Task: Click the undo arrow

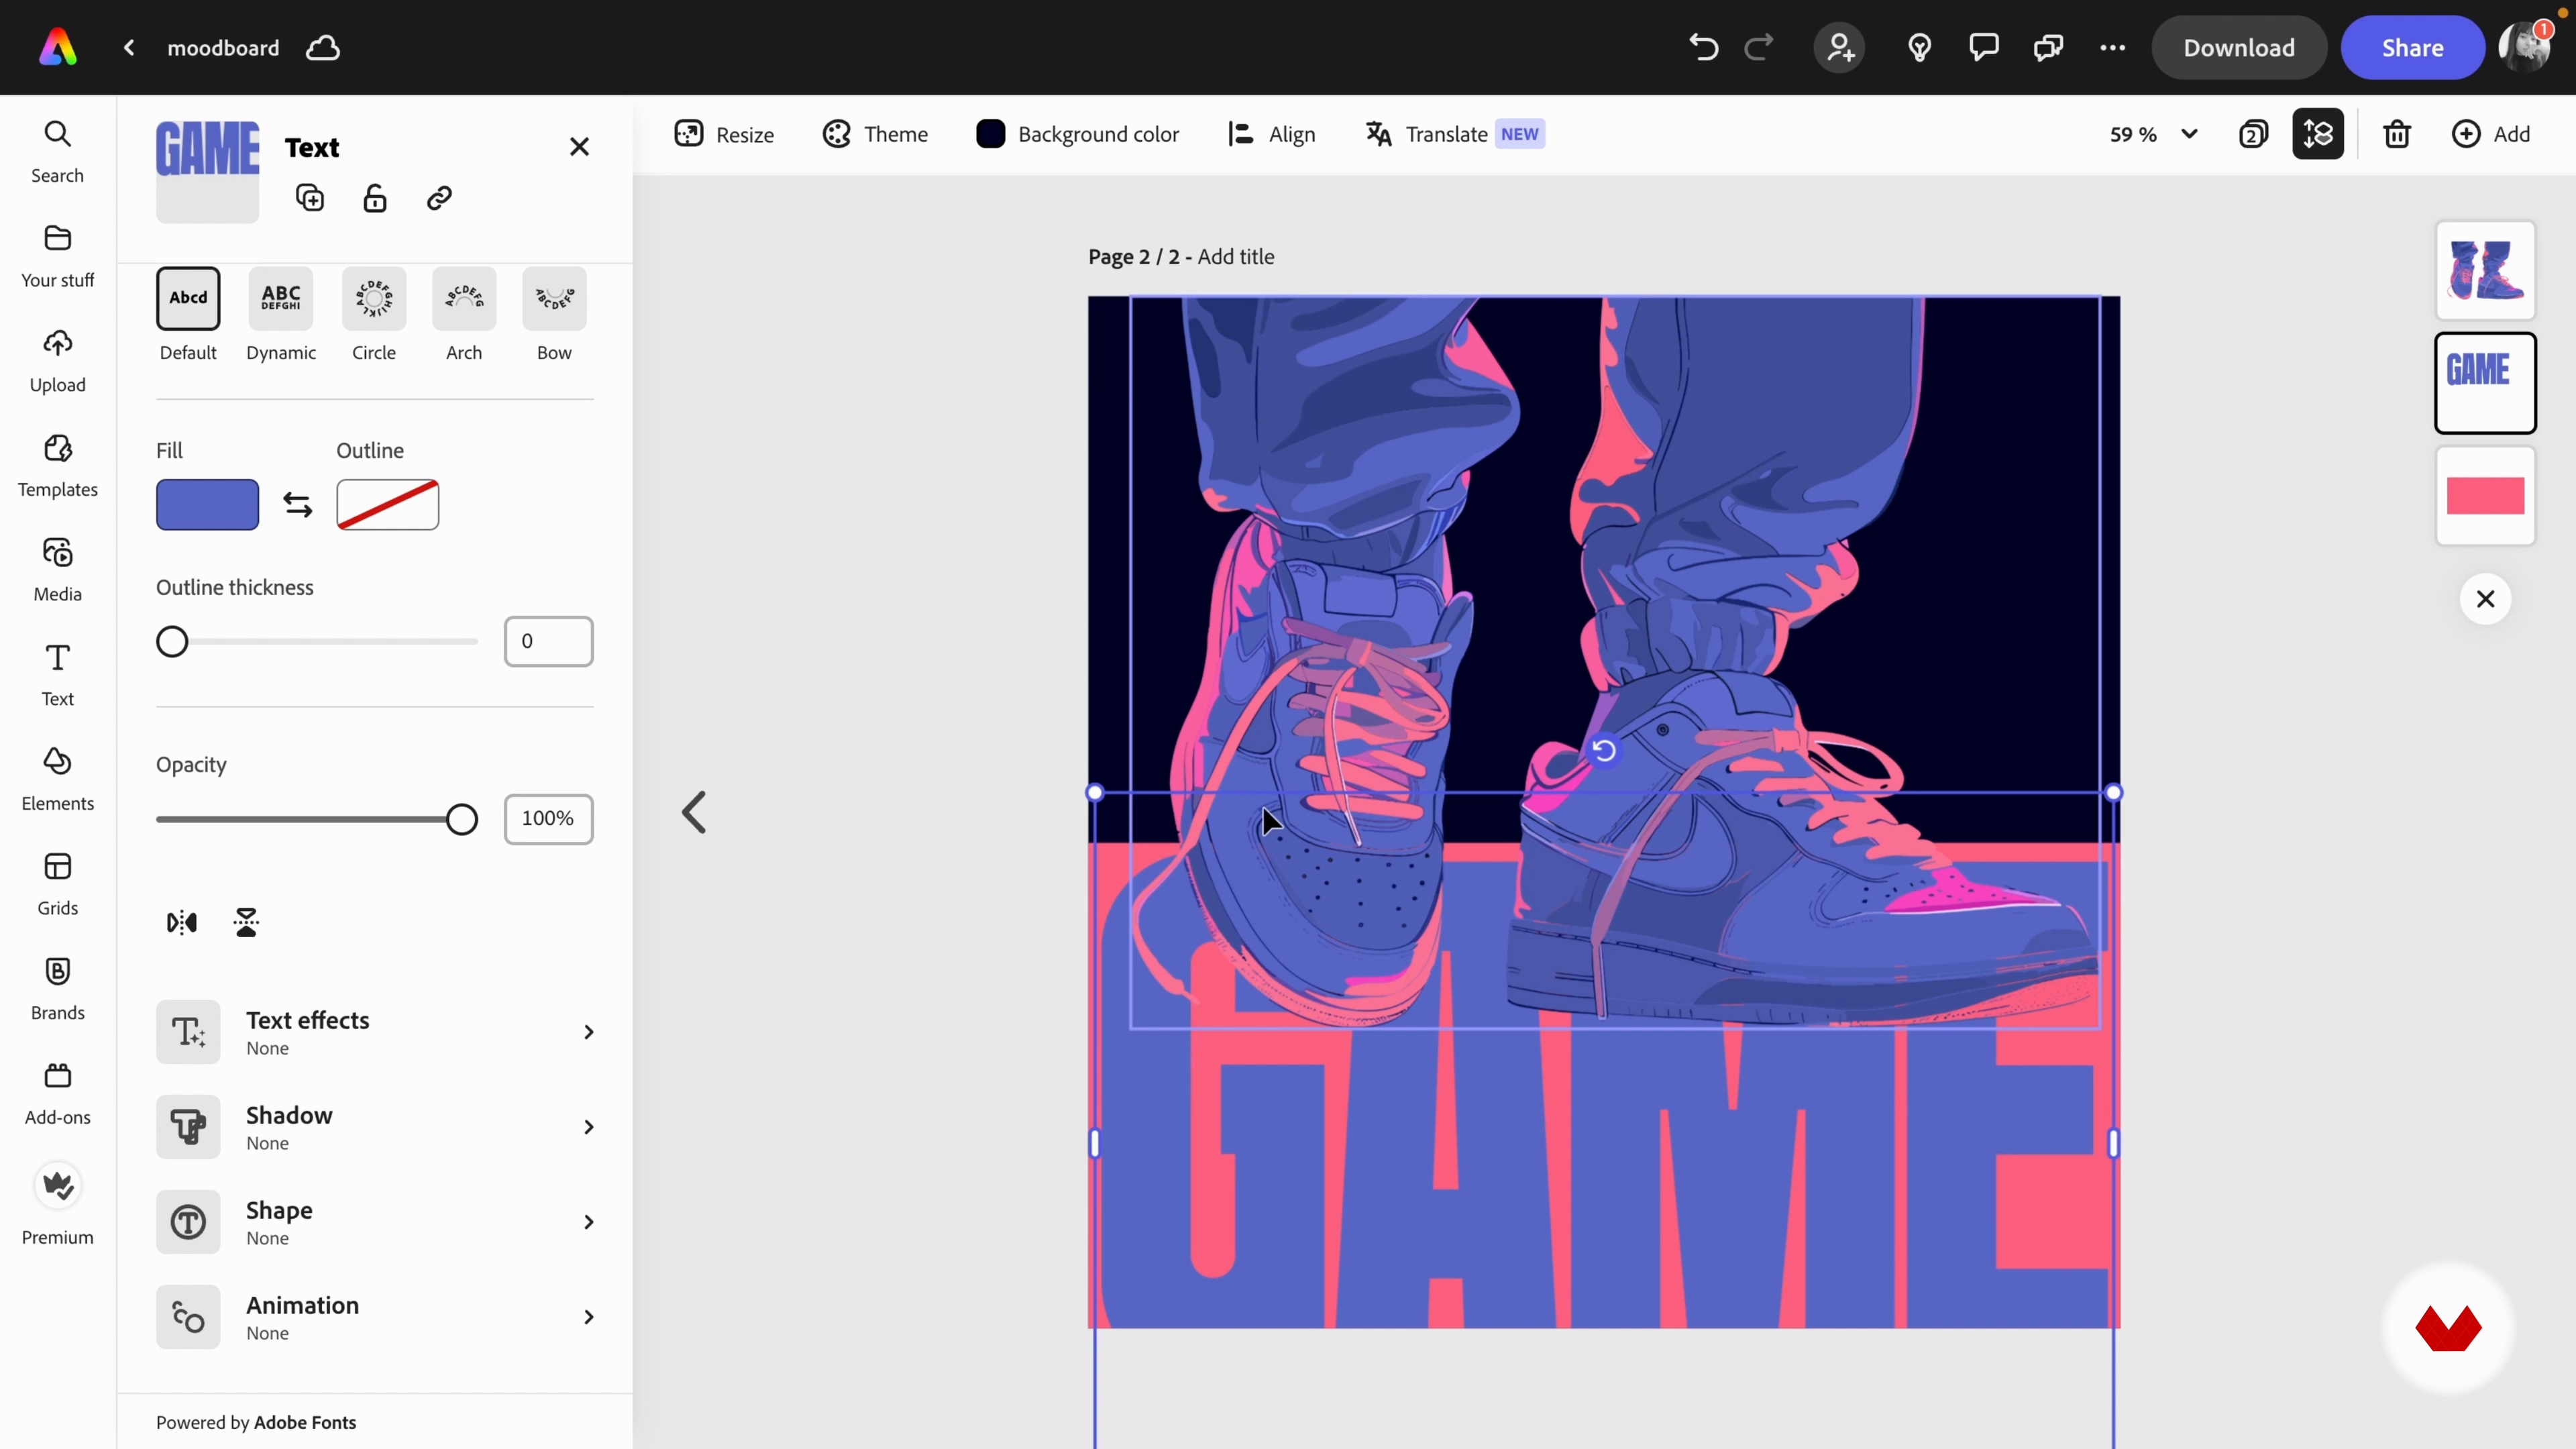Action: 1703,47
